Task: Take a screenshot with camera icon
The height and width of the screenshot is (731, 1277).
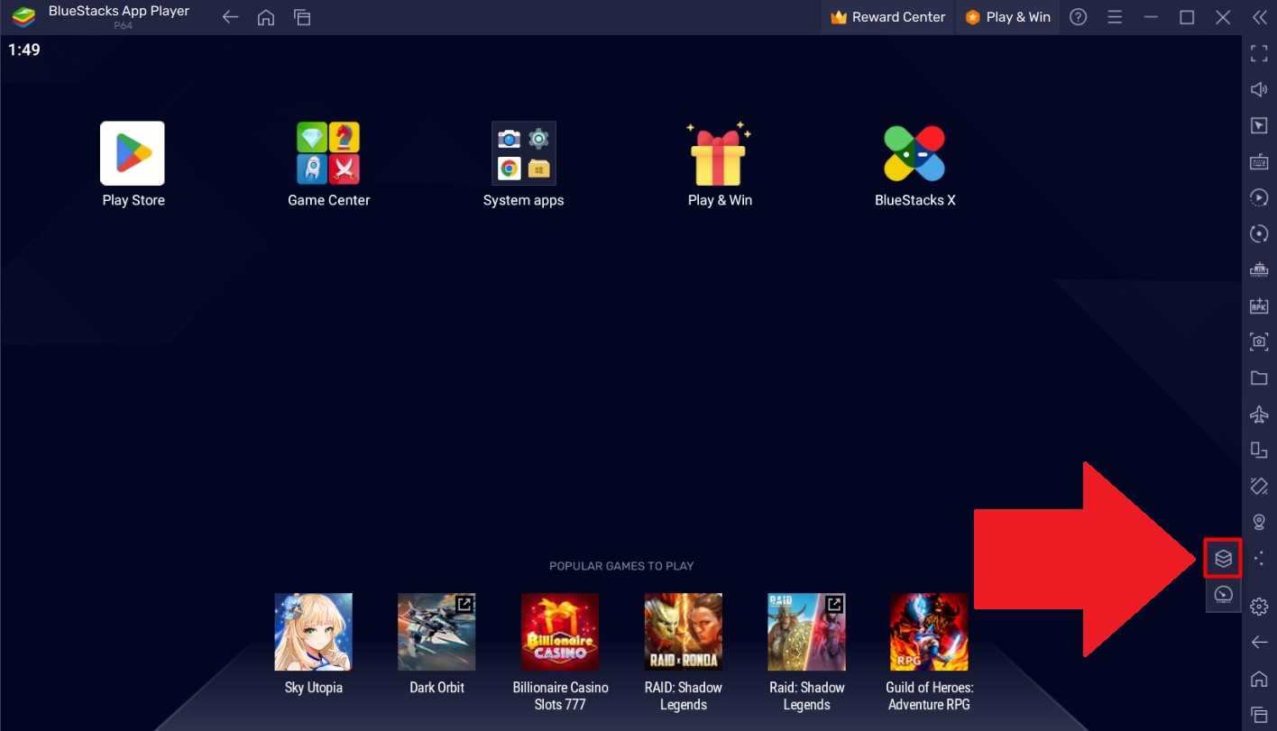Action: tap(1259, 342)
